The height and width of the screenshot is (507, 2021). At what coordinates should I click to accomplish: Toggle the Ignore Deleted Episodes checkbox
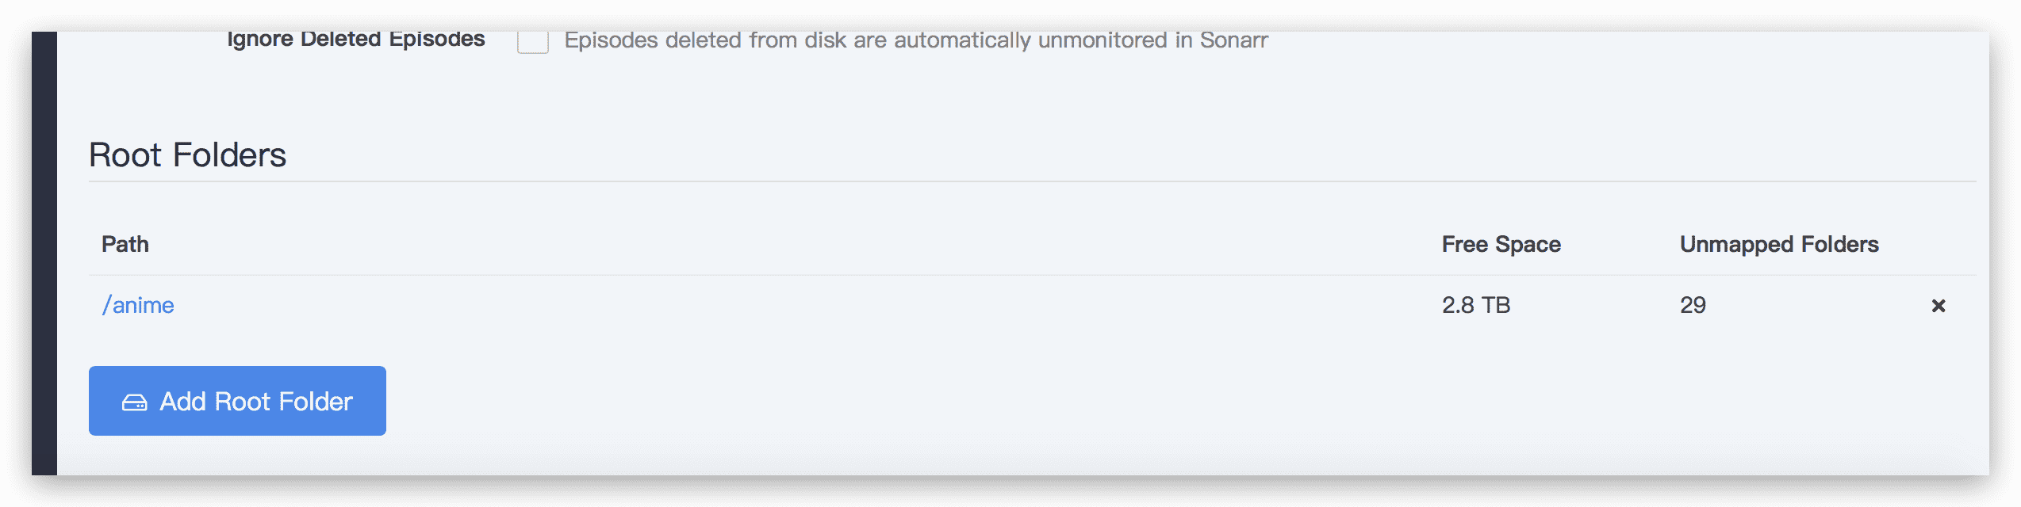click(532, 41)
